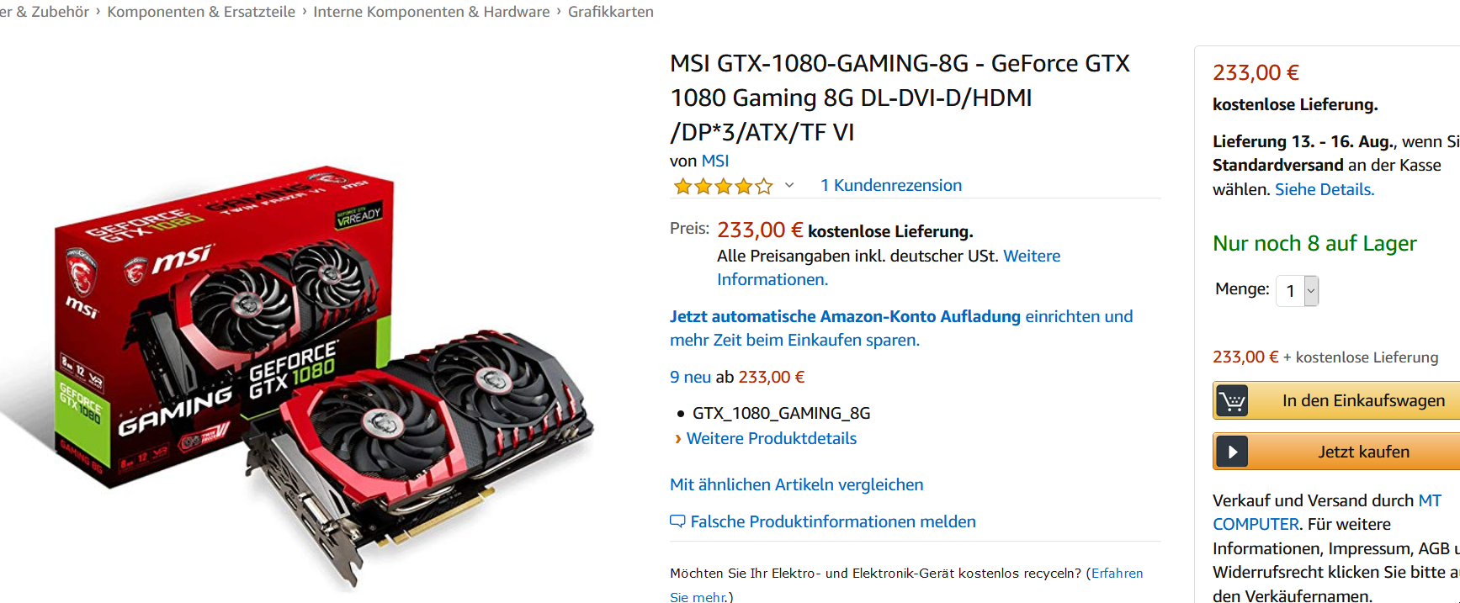This screenshot has width=1460, height=603.
Task: Open the Grafikkarten breadcrumb
Action: tap(611, 12)
